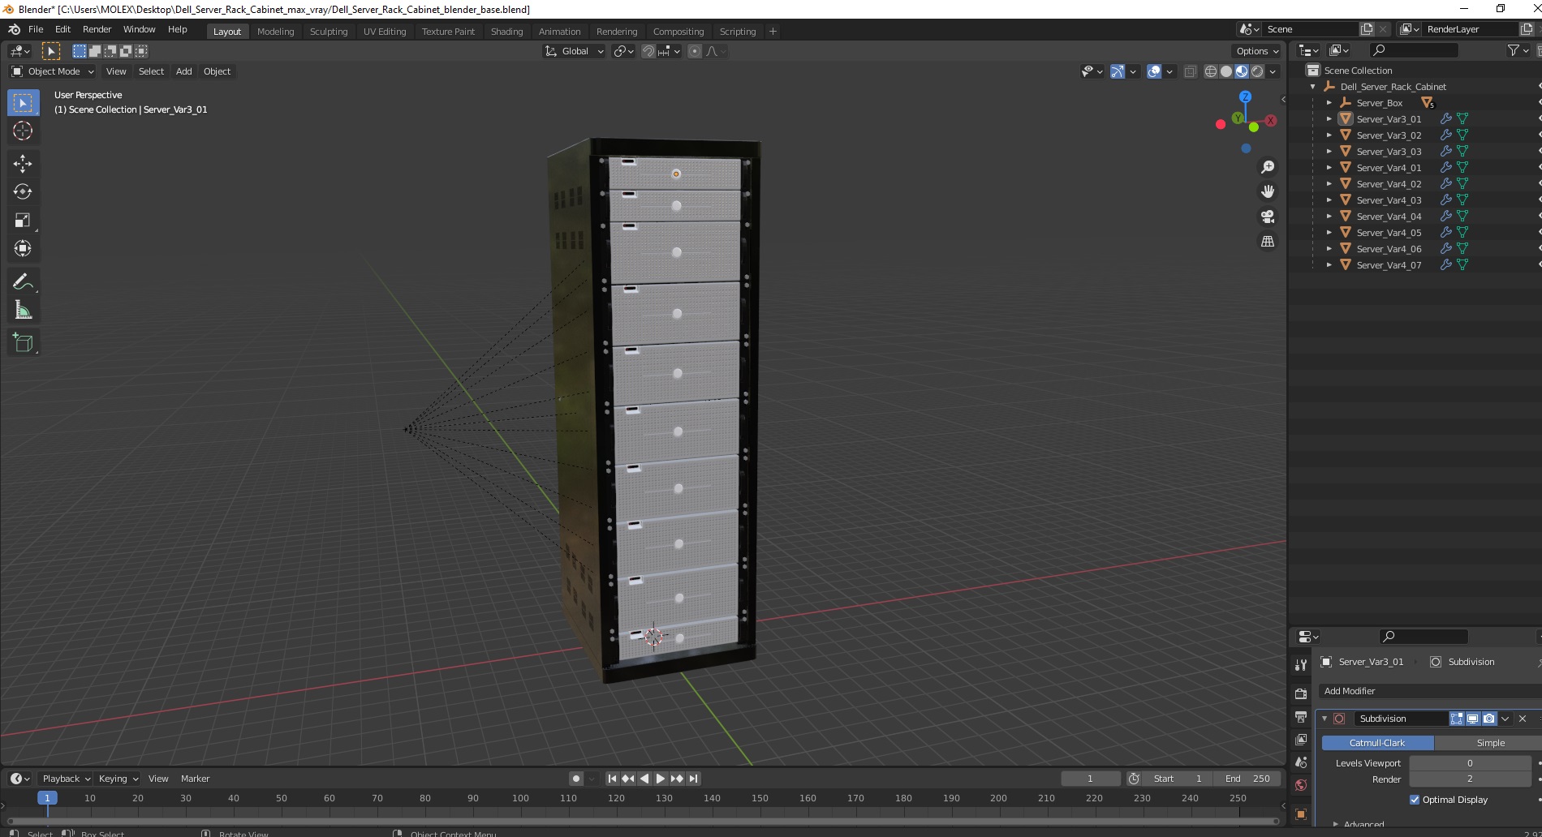Image resolution: width=1542 pixels, height=837 pixels.
Task: Click mesh data icon for Server_Var3_02
Action: coord(1462,135)
